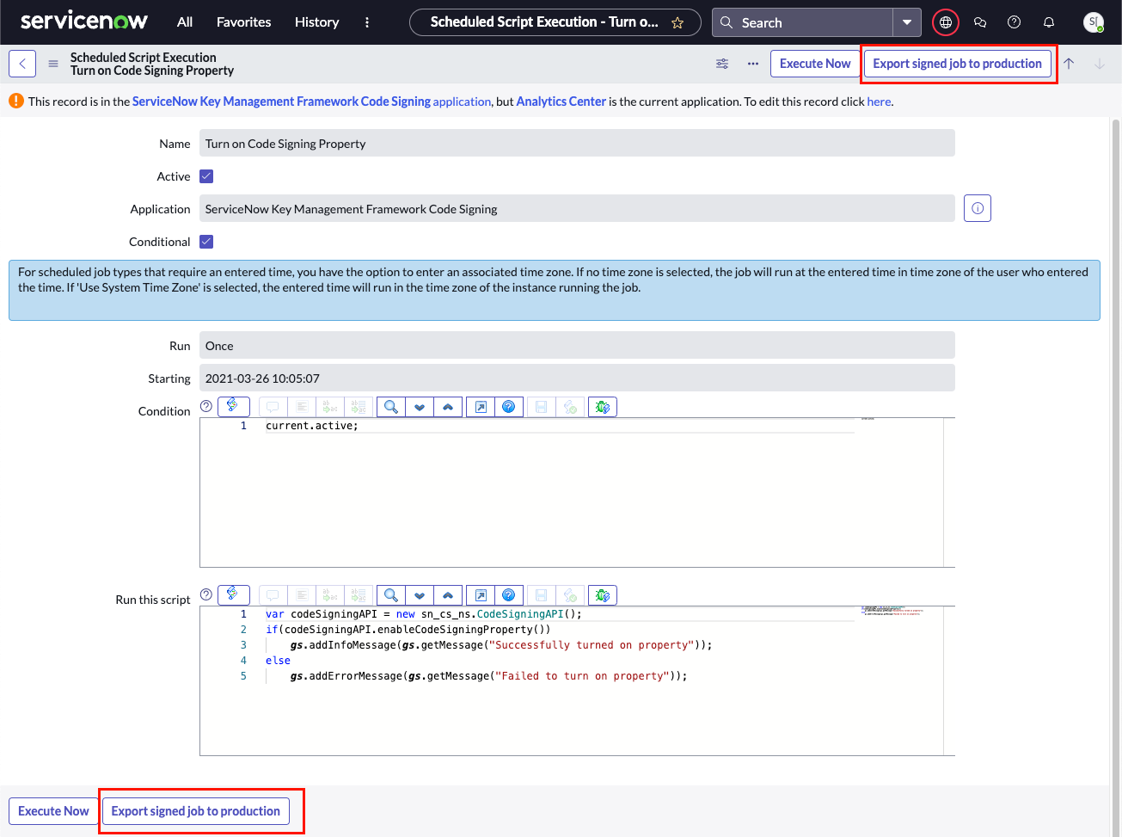Expand the search options dropdown arrow
This screenshot has width=1122, height=837.
click(x=907, y=22)
